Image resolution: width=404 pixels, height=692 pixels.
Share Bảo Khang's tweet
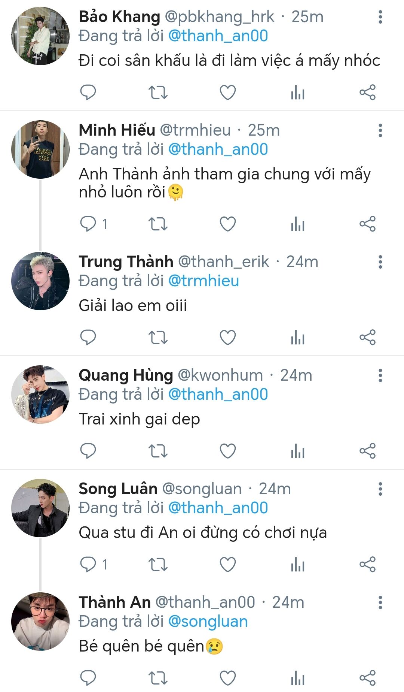[x=367, y=92]
